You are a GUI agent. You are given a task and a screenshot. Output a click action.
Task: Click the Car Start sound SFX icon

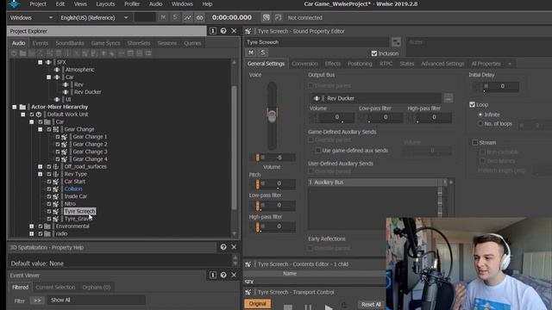[56, 182]
